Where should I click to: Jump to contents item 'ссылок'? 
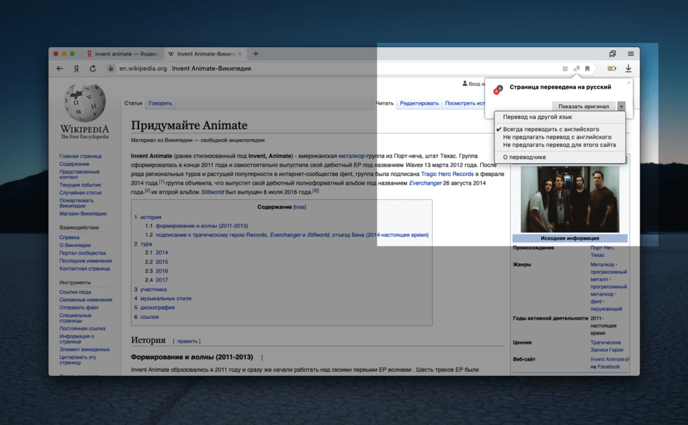point(150,317)
